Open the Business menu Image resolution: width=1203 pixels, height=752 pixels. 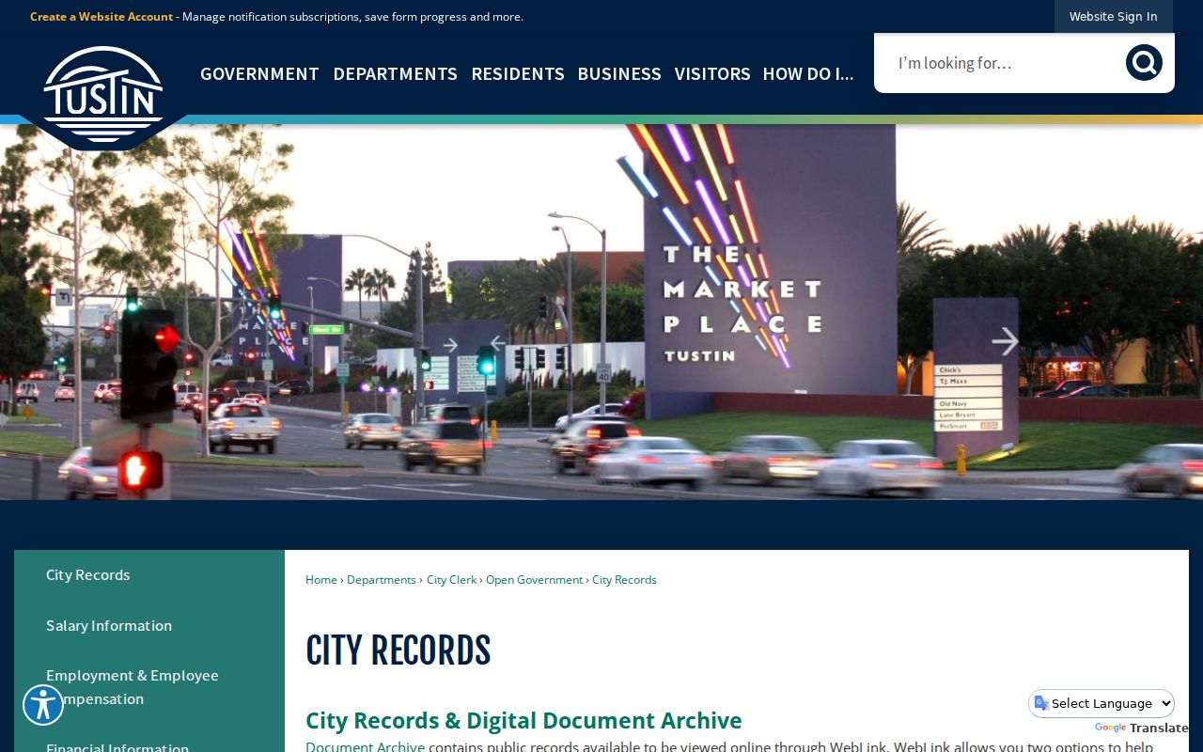coord(619,73)
